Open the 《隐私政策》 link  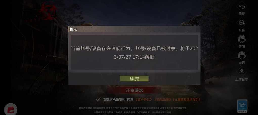162,100
